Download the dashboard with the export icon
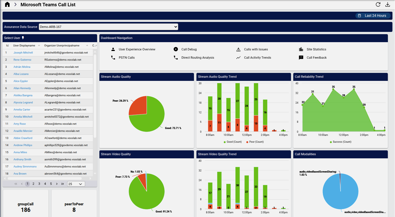This screenshot has width=395, height=217. [x=387, y=5]
